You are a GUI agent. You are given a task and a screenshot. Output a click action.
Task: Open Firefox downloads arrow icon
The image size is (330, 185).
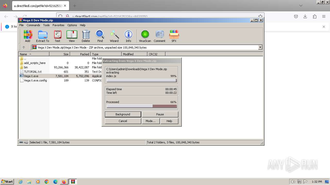(x=305, y=16)
